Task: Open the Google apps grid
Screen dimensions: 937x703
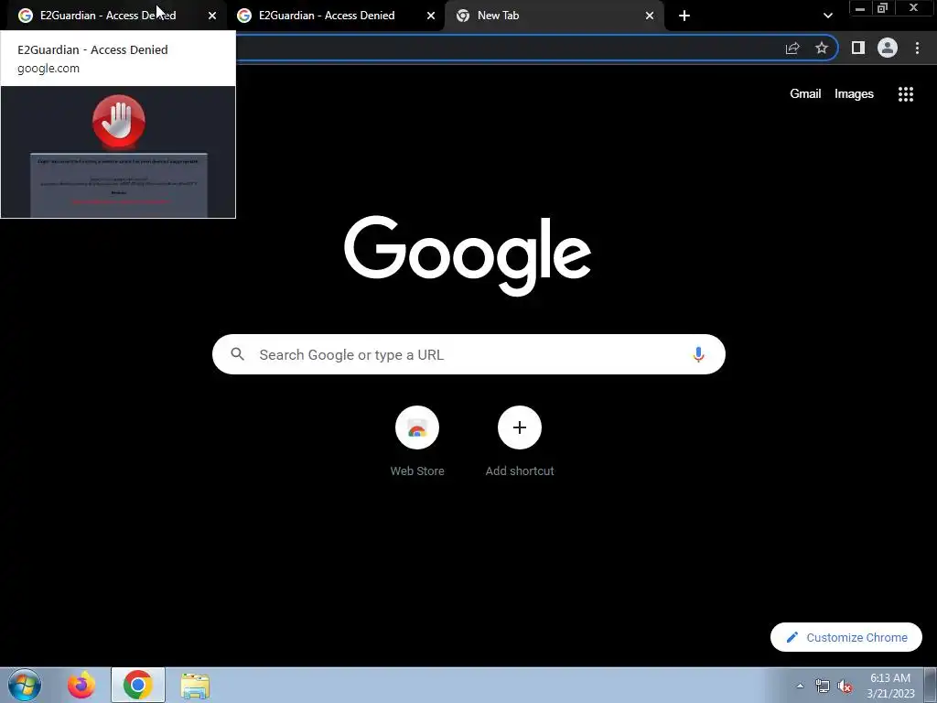Action: click(x=906, y=94)
